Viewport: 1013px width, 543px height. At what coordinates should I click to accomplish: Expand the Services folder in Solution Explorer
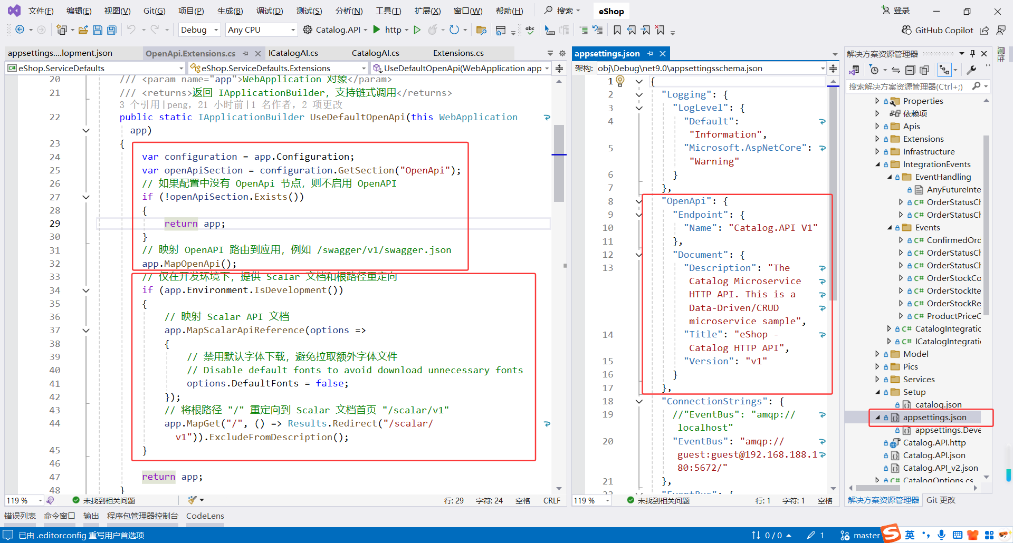pyautogui.click(x=877, y=380)
